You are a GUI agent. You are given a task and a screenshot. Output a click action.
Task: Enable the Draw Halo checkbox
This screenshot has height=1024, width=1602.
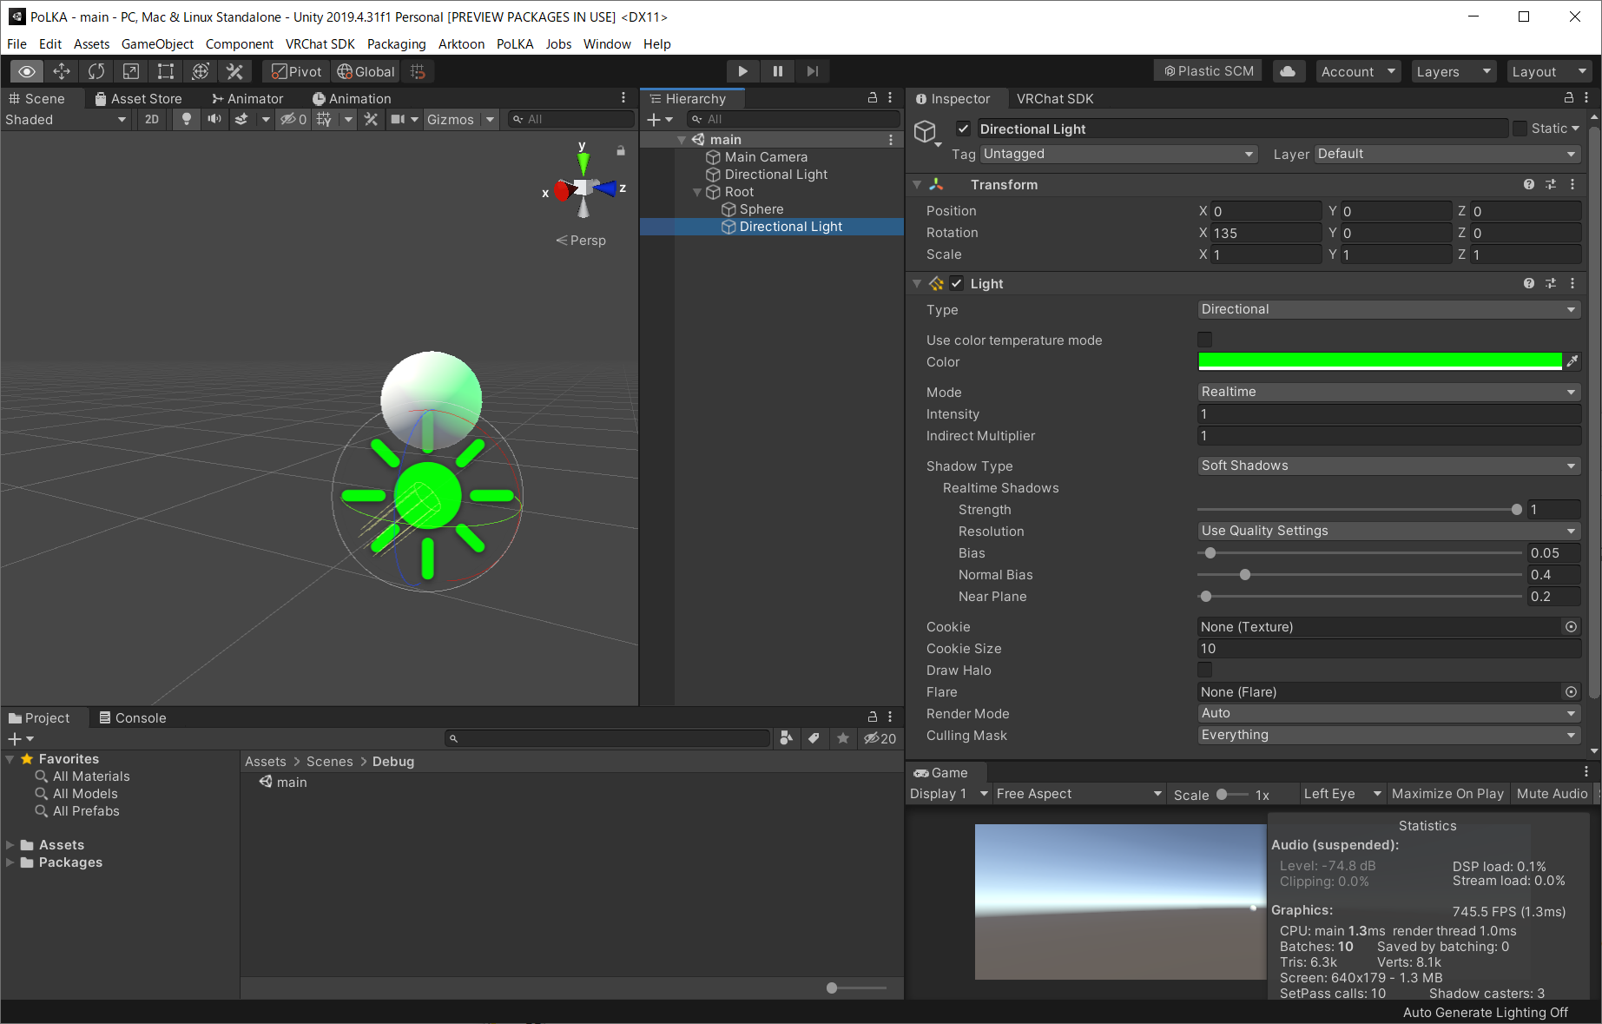pos(1204,670)
